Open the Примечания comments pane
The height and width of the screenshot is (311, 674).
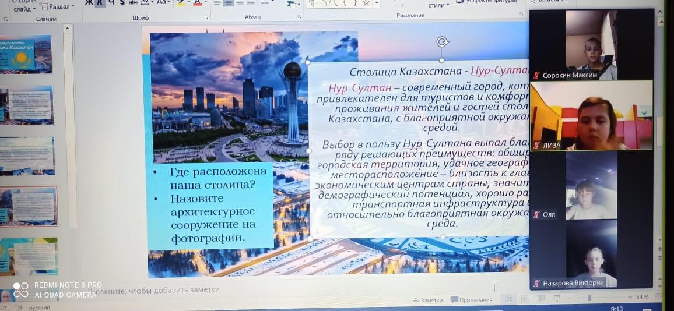(472, 300)
